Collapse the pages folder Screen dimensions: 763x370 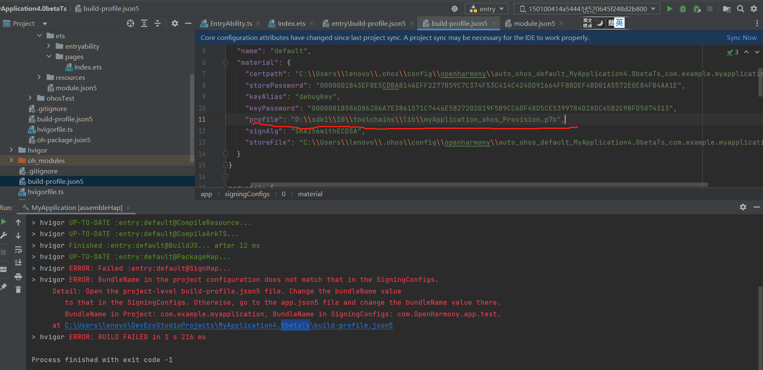49,57
